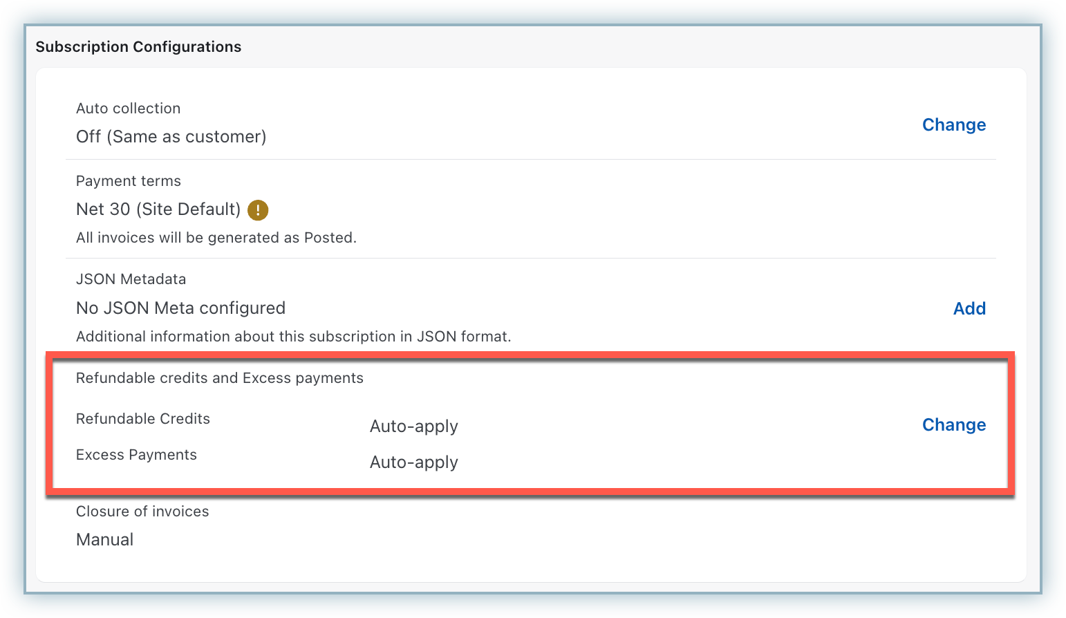Click Add link for JSON Metadata

(969, 309)
